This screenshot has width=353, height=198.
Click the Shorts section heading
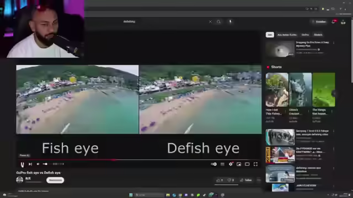click(276, 67)
